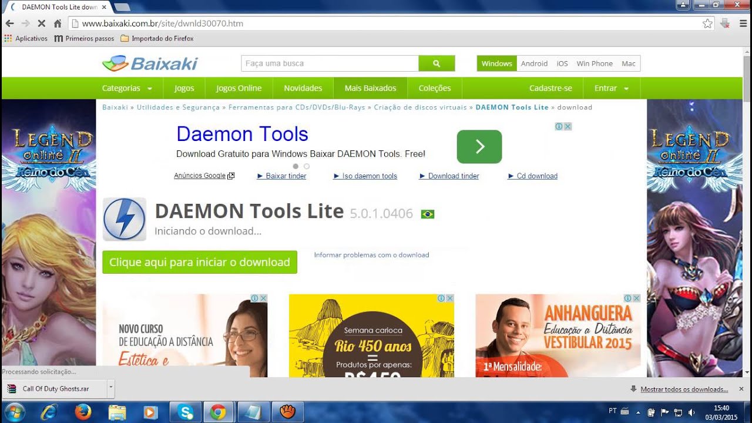Close the Educação a Distância ad
The height and width of the screenshot is (423, 752).
(263, 298)
